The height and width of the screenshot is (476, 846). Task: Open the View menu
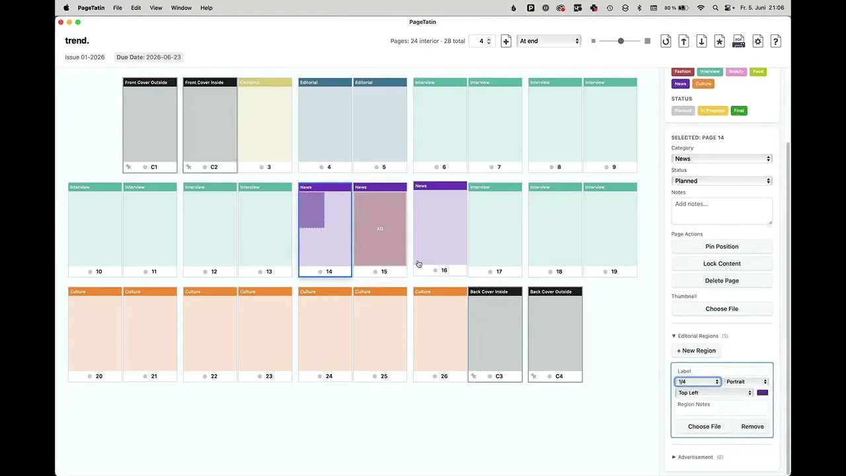156,8
